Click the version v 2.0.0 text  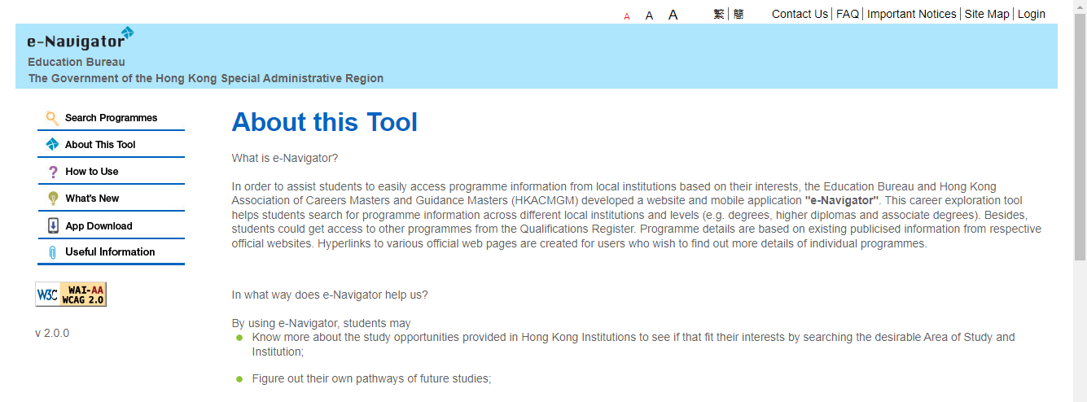pyautogui.click(x=52, y=333)
